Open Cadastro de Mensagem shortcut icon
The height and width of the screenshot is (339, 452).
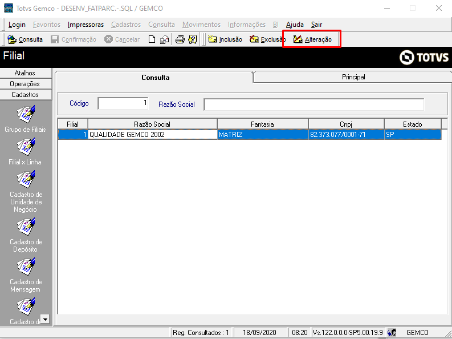point(26,267)
